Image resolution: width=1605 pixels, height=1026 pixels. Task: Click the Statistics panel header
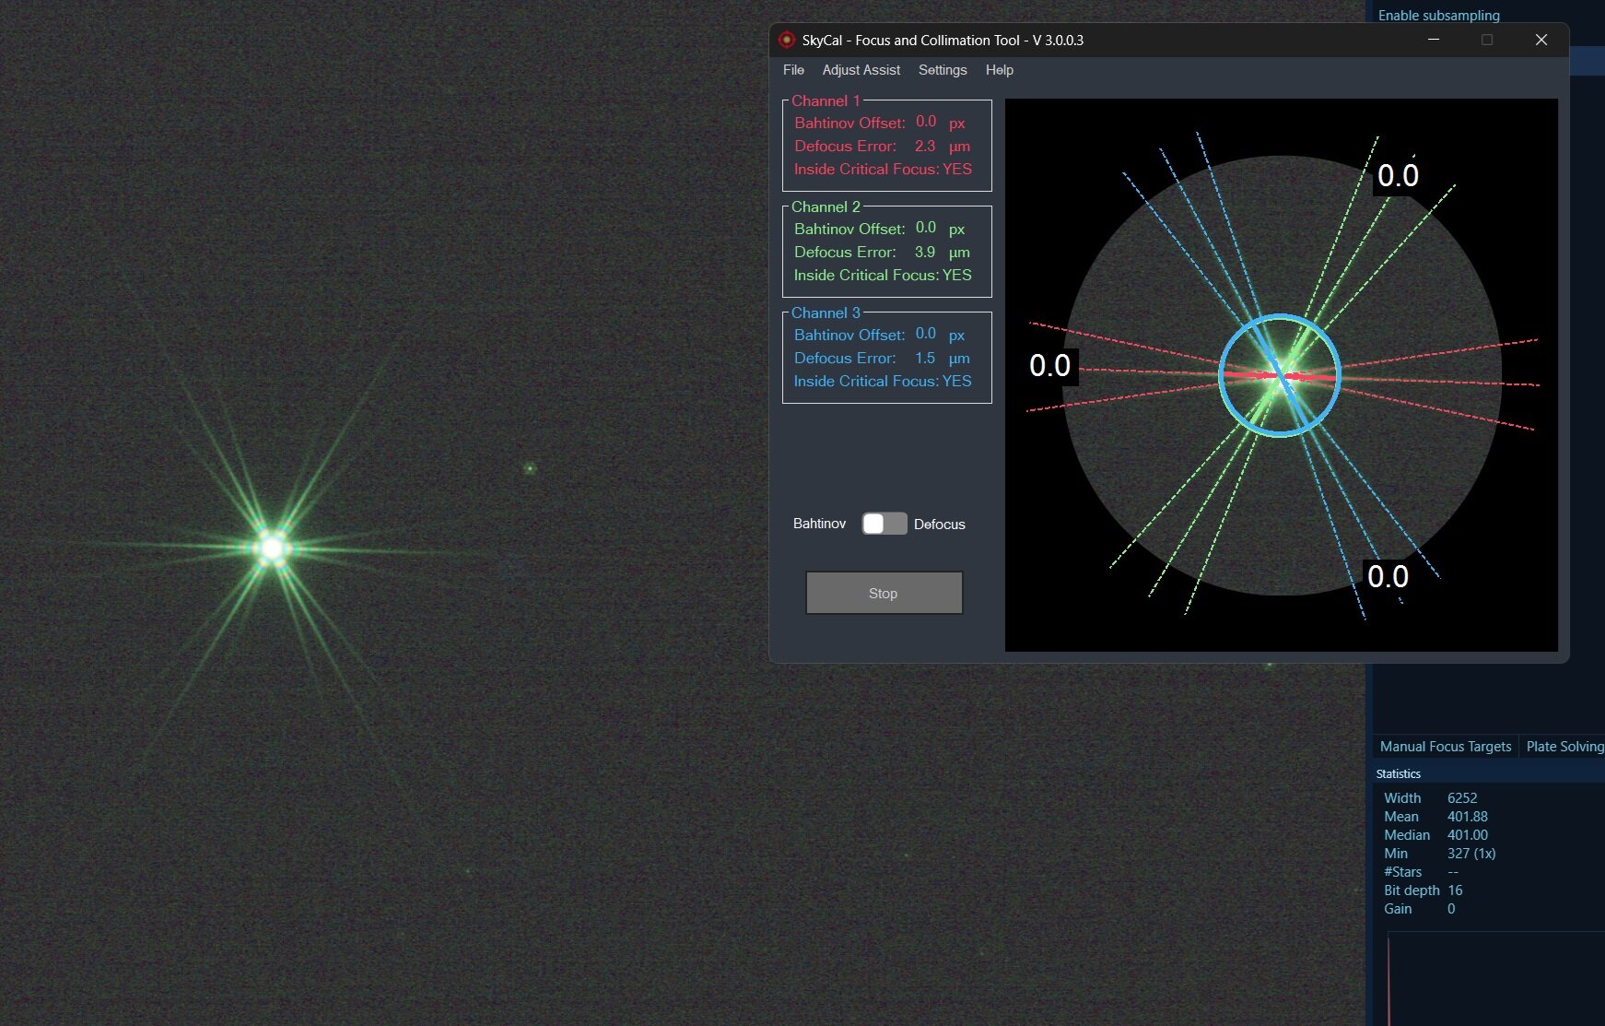tap(1399, 773)
